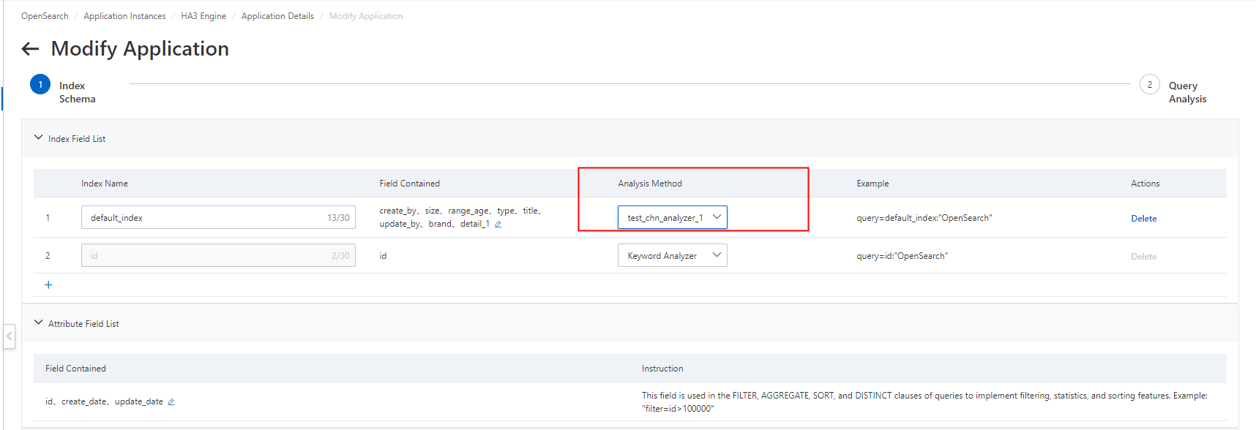Click the Actions column header
1256x430 pixels.
point(1145,184)
